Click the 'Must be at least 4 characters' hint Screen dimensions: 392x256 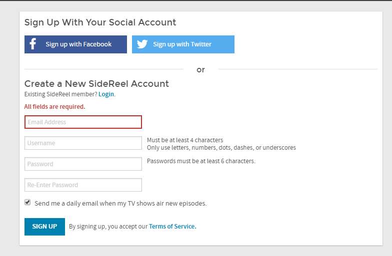click(185, 140)
